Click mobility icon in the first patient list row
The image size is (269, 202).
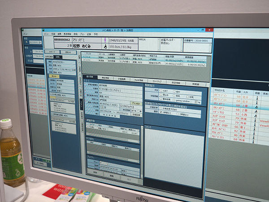tap(257, 94)
